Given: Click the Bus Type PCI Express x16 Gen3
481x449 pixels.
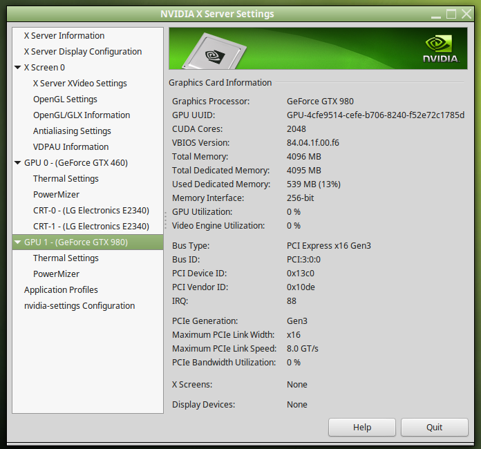Looking at the screenshot, I should (x=329, y=246).
